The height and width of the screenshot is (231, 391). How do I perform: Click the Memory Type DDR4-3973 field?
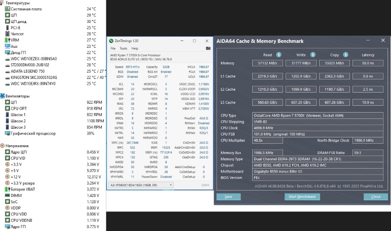[x=318, y=159]
